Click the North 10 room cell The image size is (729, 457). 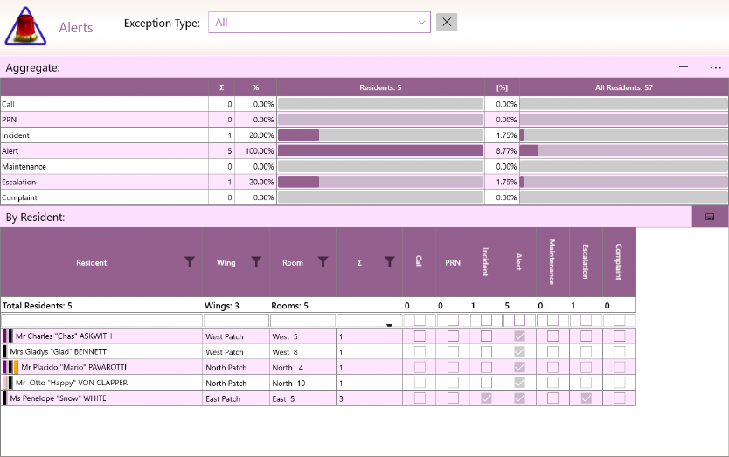[x=302, y=383]
